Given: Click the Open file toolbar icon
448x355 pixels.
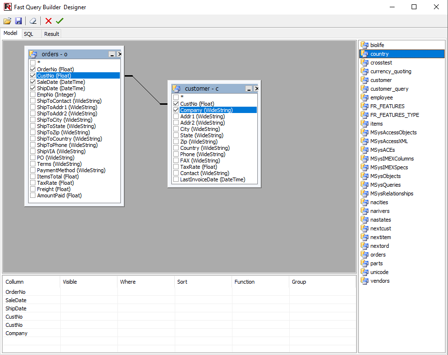Looking at the screenshot, I should coord(7,21).
